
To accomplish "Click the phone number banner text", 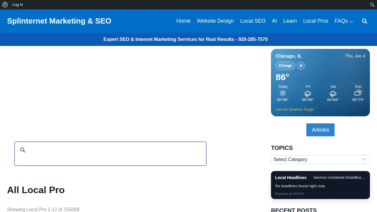I will tap(186, 39).
